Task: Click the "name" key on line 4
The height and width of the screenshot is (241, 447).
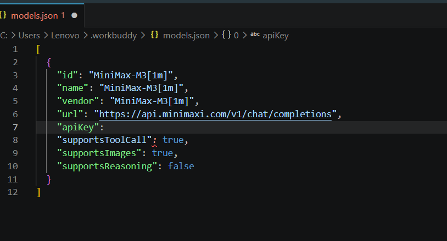Action: (x=72, y=88)
